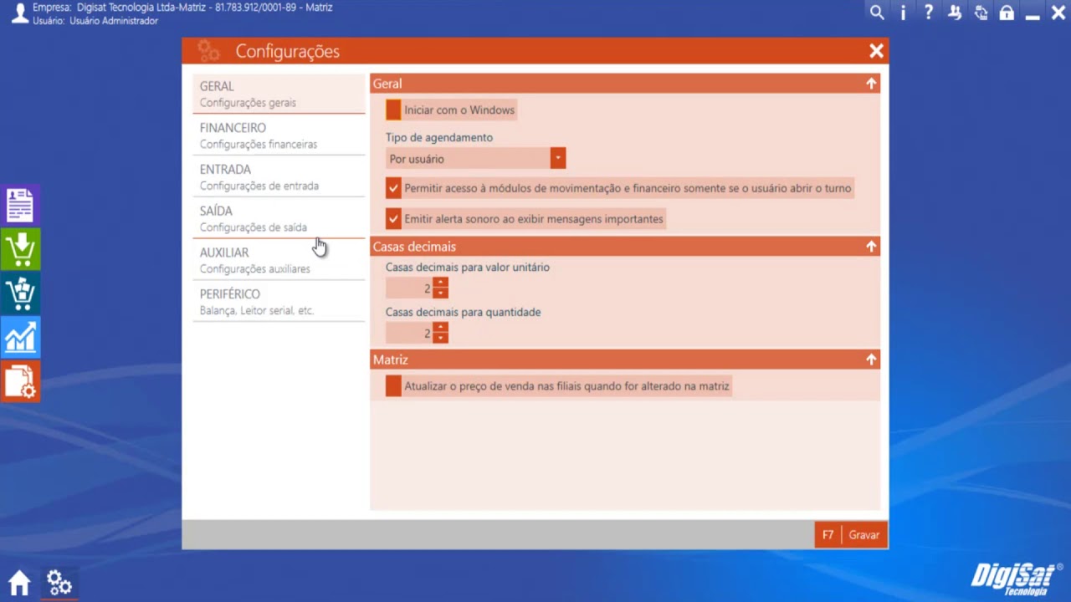Open the orange document-settings module icon
Screen dimensions: 1071x602
pyautogui.click(x=20, y=381)
